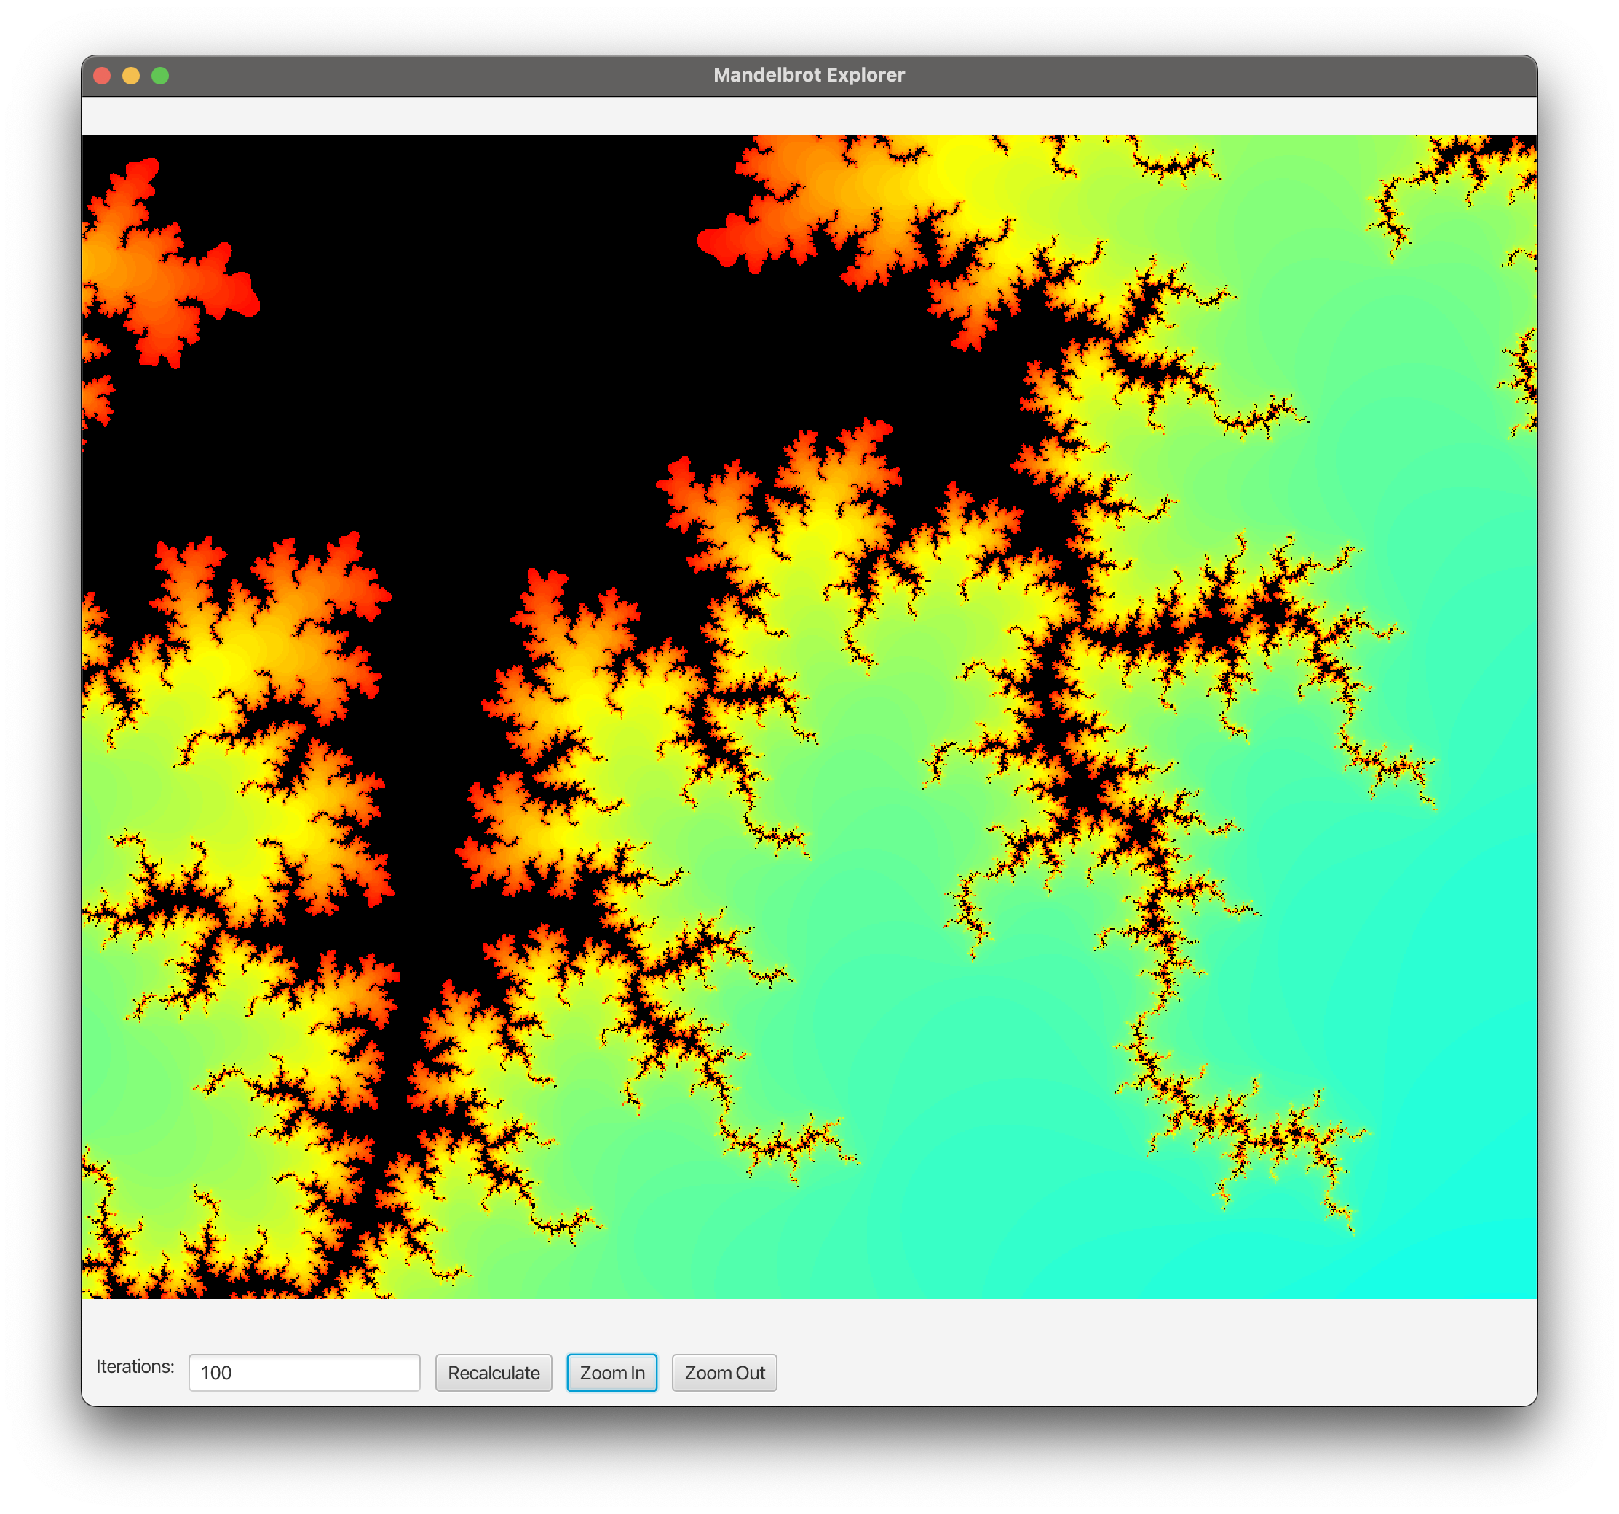This screenshot has height=1514, width=1619.
Task: Focus the Iterations text field showing 100
Action: tap(304, 1372)
